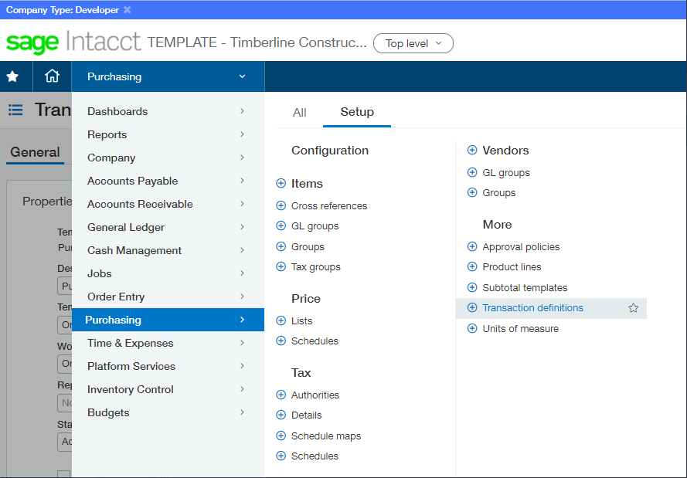
Task: Click the list hamburger icon
Action: click(15, 110)
